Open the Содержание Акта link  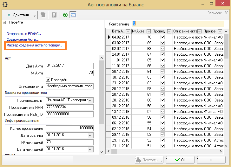click(23, 39)
